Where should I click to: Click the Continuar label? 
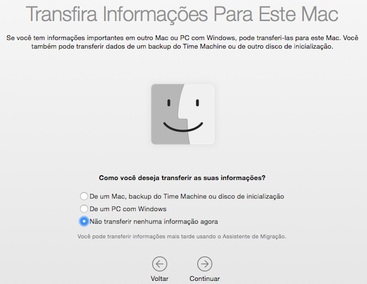point(204,279)
